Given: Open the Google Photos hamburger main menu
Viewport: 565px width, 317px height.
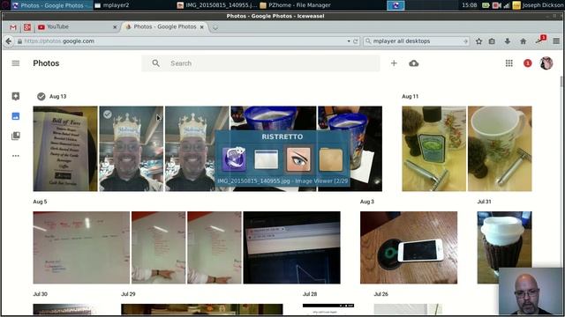Looking at the screenshot, I should [16, 63].
